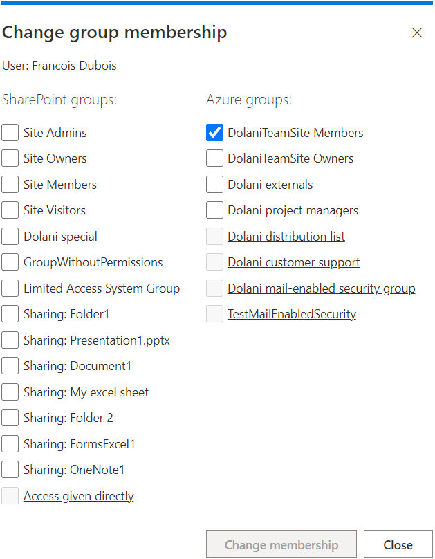
Task: Tick the Dolani externals checkbox
Action: pos(215,184)
